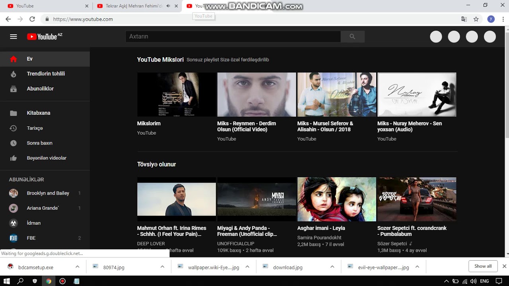Open DEEP LOVER channel link
This screenshot has height=286, width=509.
(151, 243)
